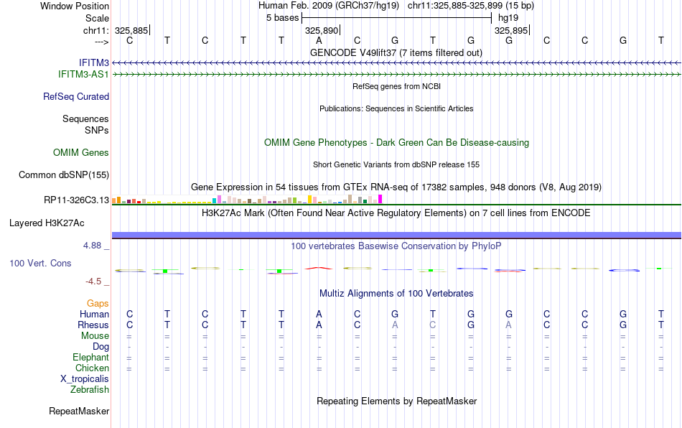Click the Window Position label
682x428 pixels.
point(75,6)
